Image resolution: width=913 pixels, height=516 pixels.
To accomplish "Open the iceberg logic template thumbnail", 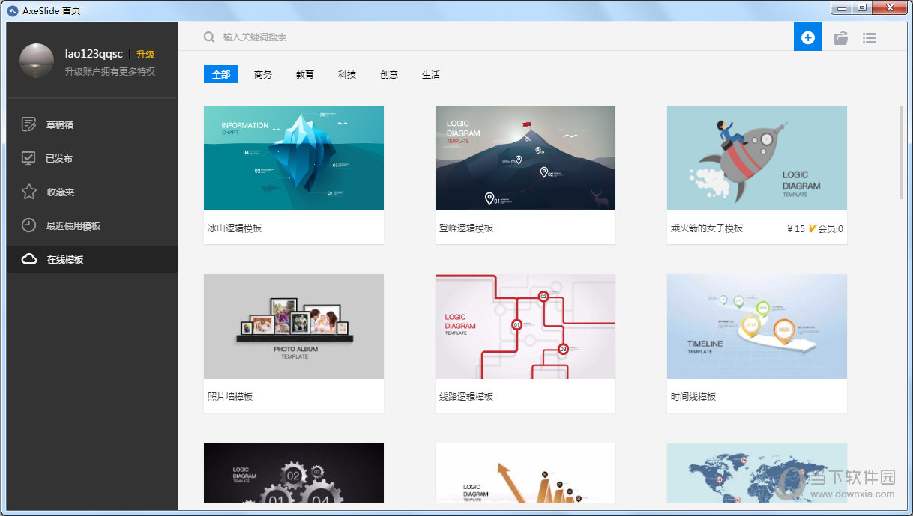I will pos(294,158).
